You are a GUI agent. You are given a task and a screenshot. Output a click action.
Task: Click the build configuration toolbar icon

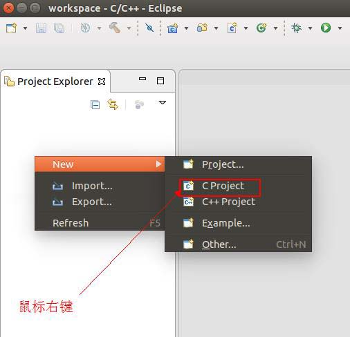click(x=85, y=28)
